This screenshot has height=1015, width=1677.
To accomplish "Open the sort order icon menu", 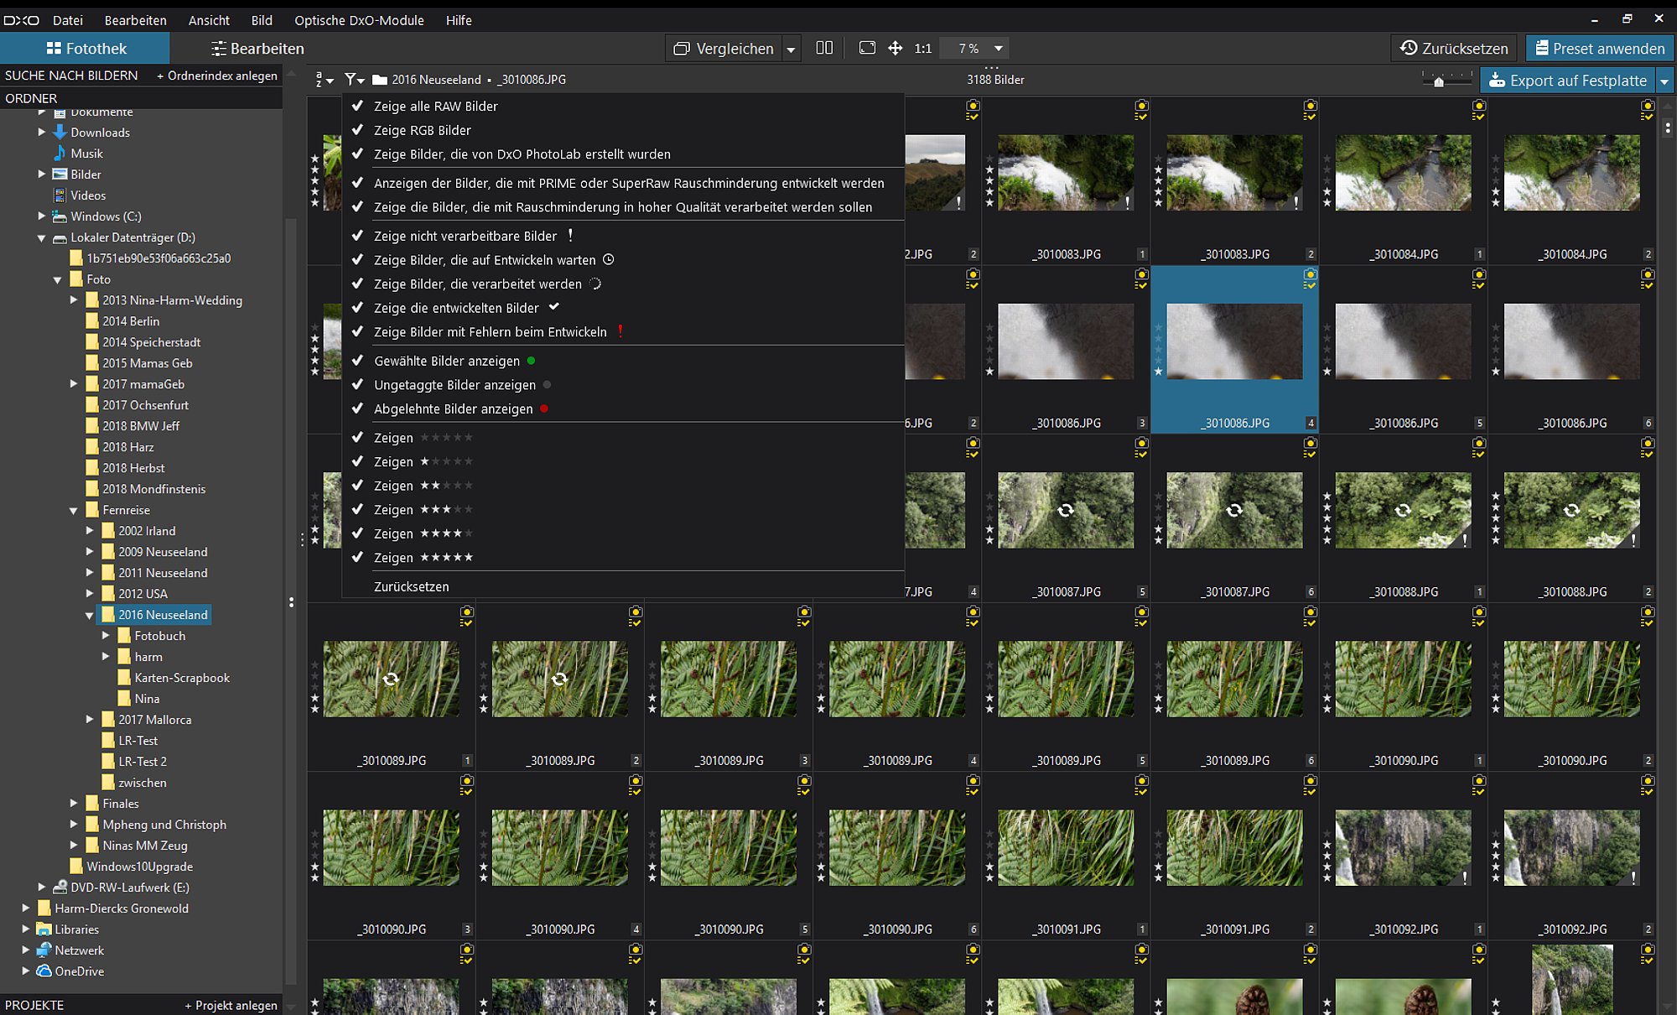I will (324, 80).
